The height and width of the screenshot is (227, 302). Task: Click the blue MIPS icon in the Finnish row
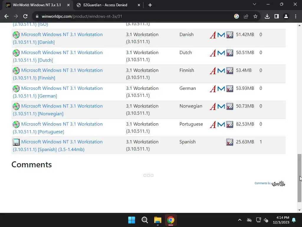(221, 71)
